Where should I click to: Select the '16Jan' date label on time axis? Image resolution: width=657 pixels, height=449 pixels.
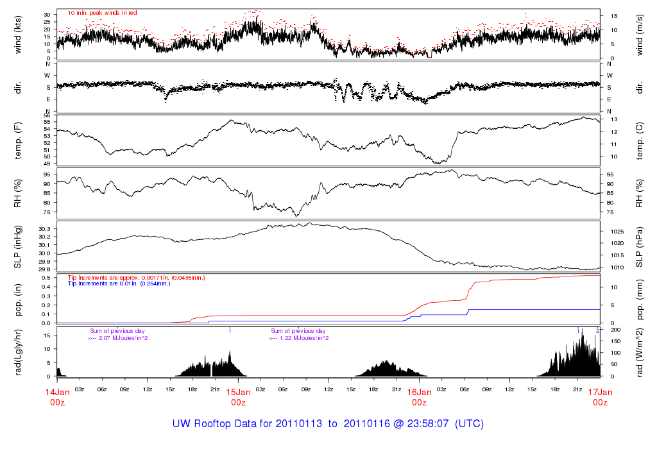(420, 393)
